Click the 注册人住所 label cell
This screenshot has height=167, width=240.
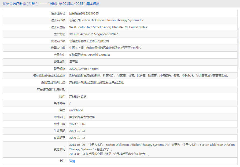[x=35, y=27]
